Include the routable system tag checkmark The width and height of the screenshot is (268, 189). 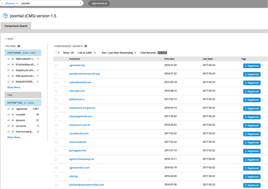click(8, 114)
